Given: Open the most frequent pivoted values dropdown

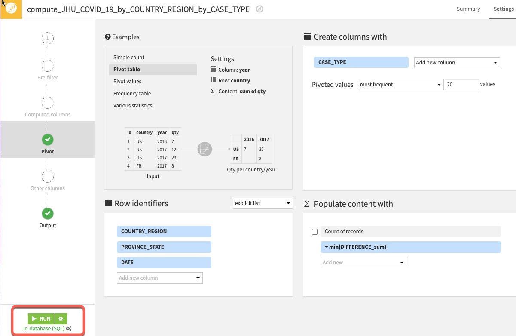Looking at the screenshot, I should point(400,85).
